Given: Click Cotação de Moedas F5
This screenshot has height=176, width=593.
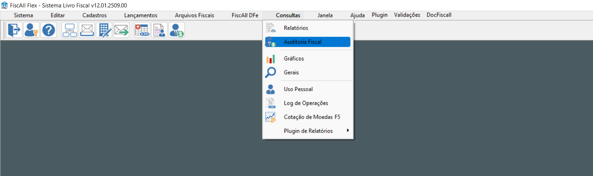Looking at the screenshot, I should click(x=312, y=117).
